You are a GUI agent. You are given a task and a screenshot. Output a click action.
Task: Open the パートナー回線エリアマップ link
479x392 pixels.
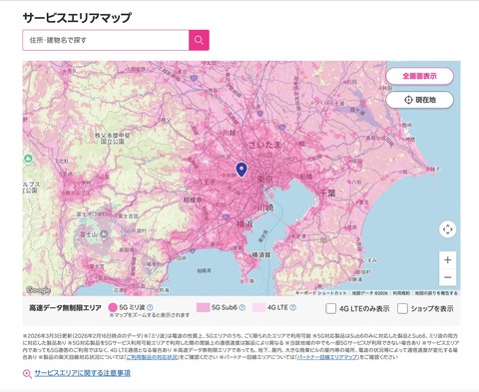(x=327, y=357)
